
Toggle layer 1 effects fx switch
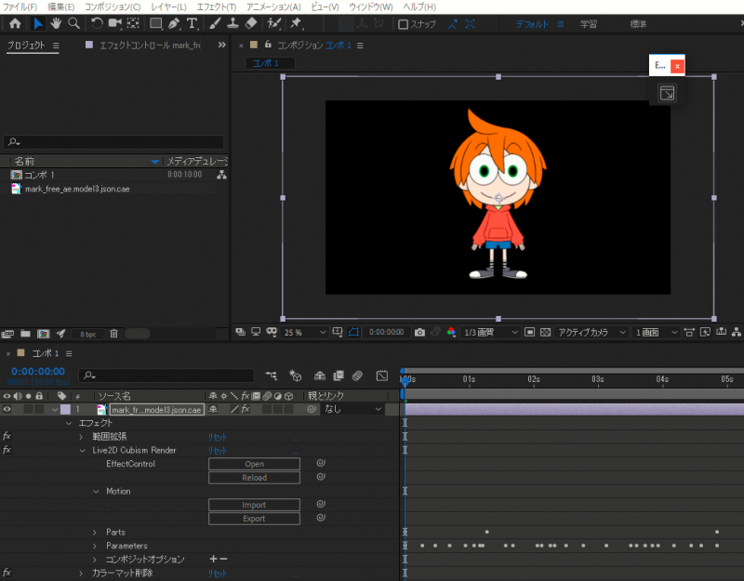(246, 409)
